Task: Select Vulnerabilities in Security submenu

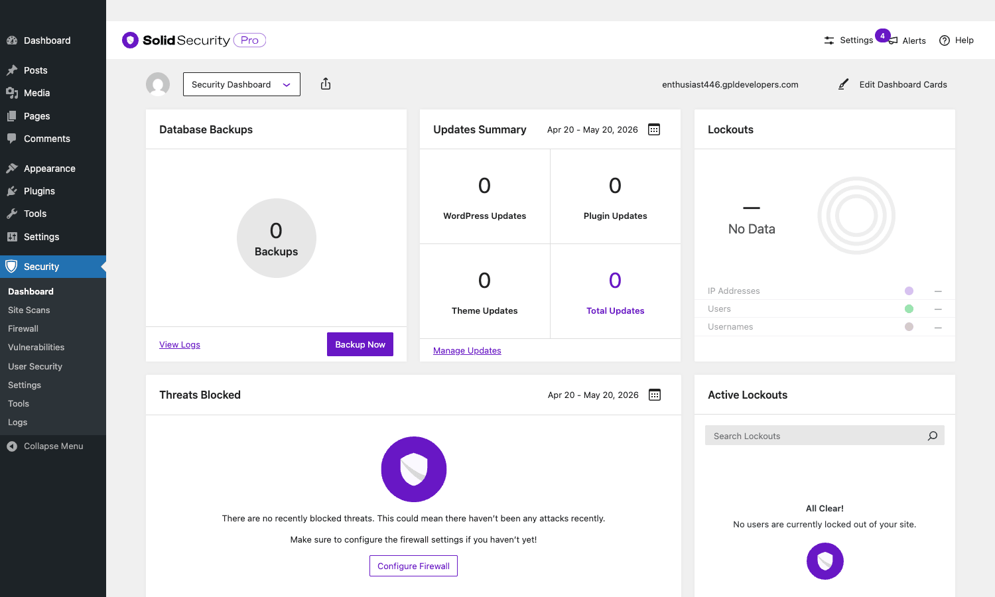Action: (x=36, y=347)
